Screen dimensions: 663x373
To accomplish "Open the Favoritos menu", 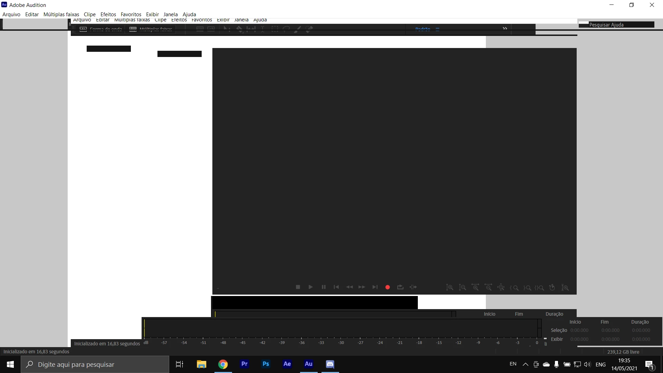I will coord(131,14).
